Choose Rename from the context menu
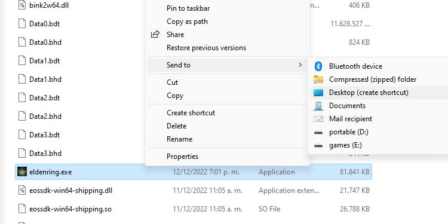Screen dimensions: 448x224 coord(179,139)
